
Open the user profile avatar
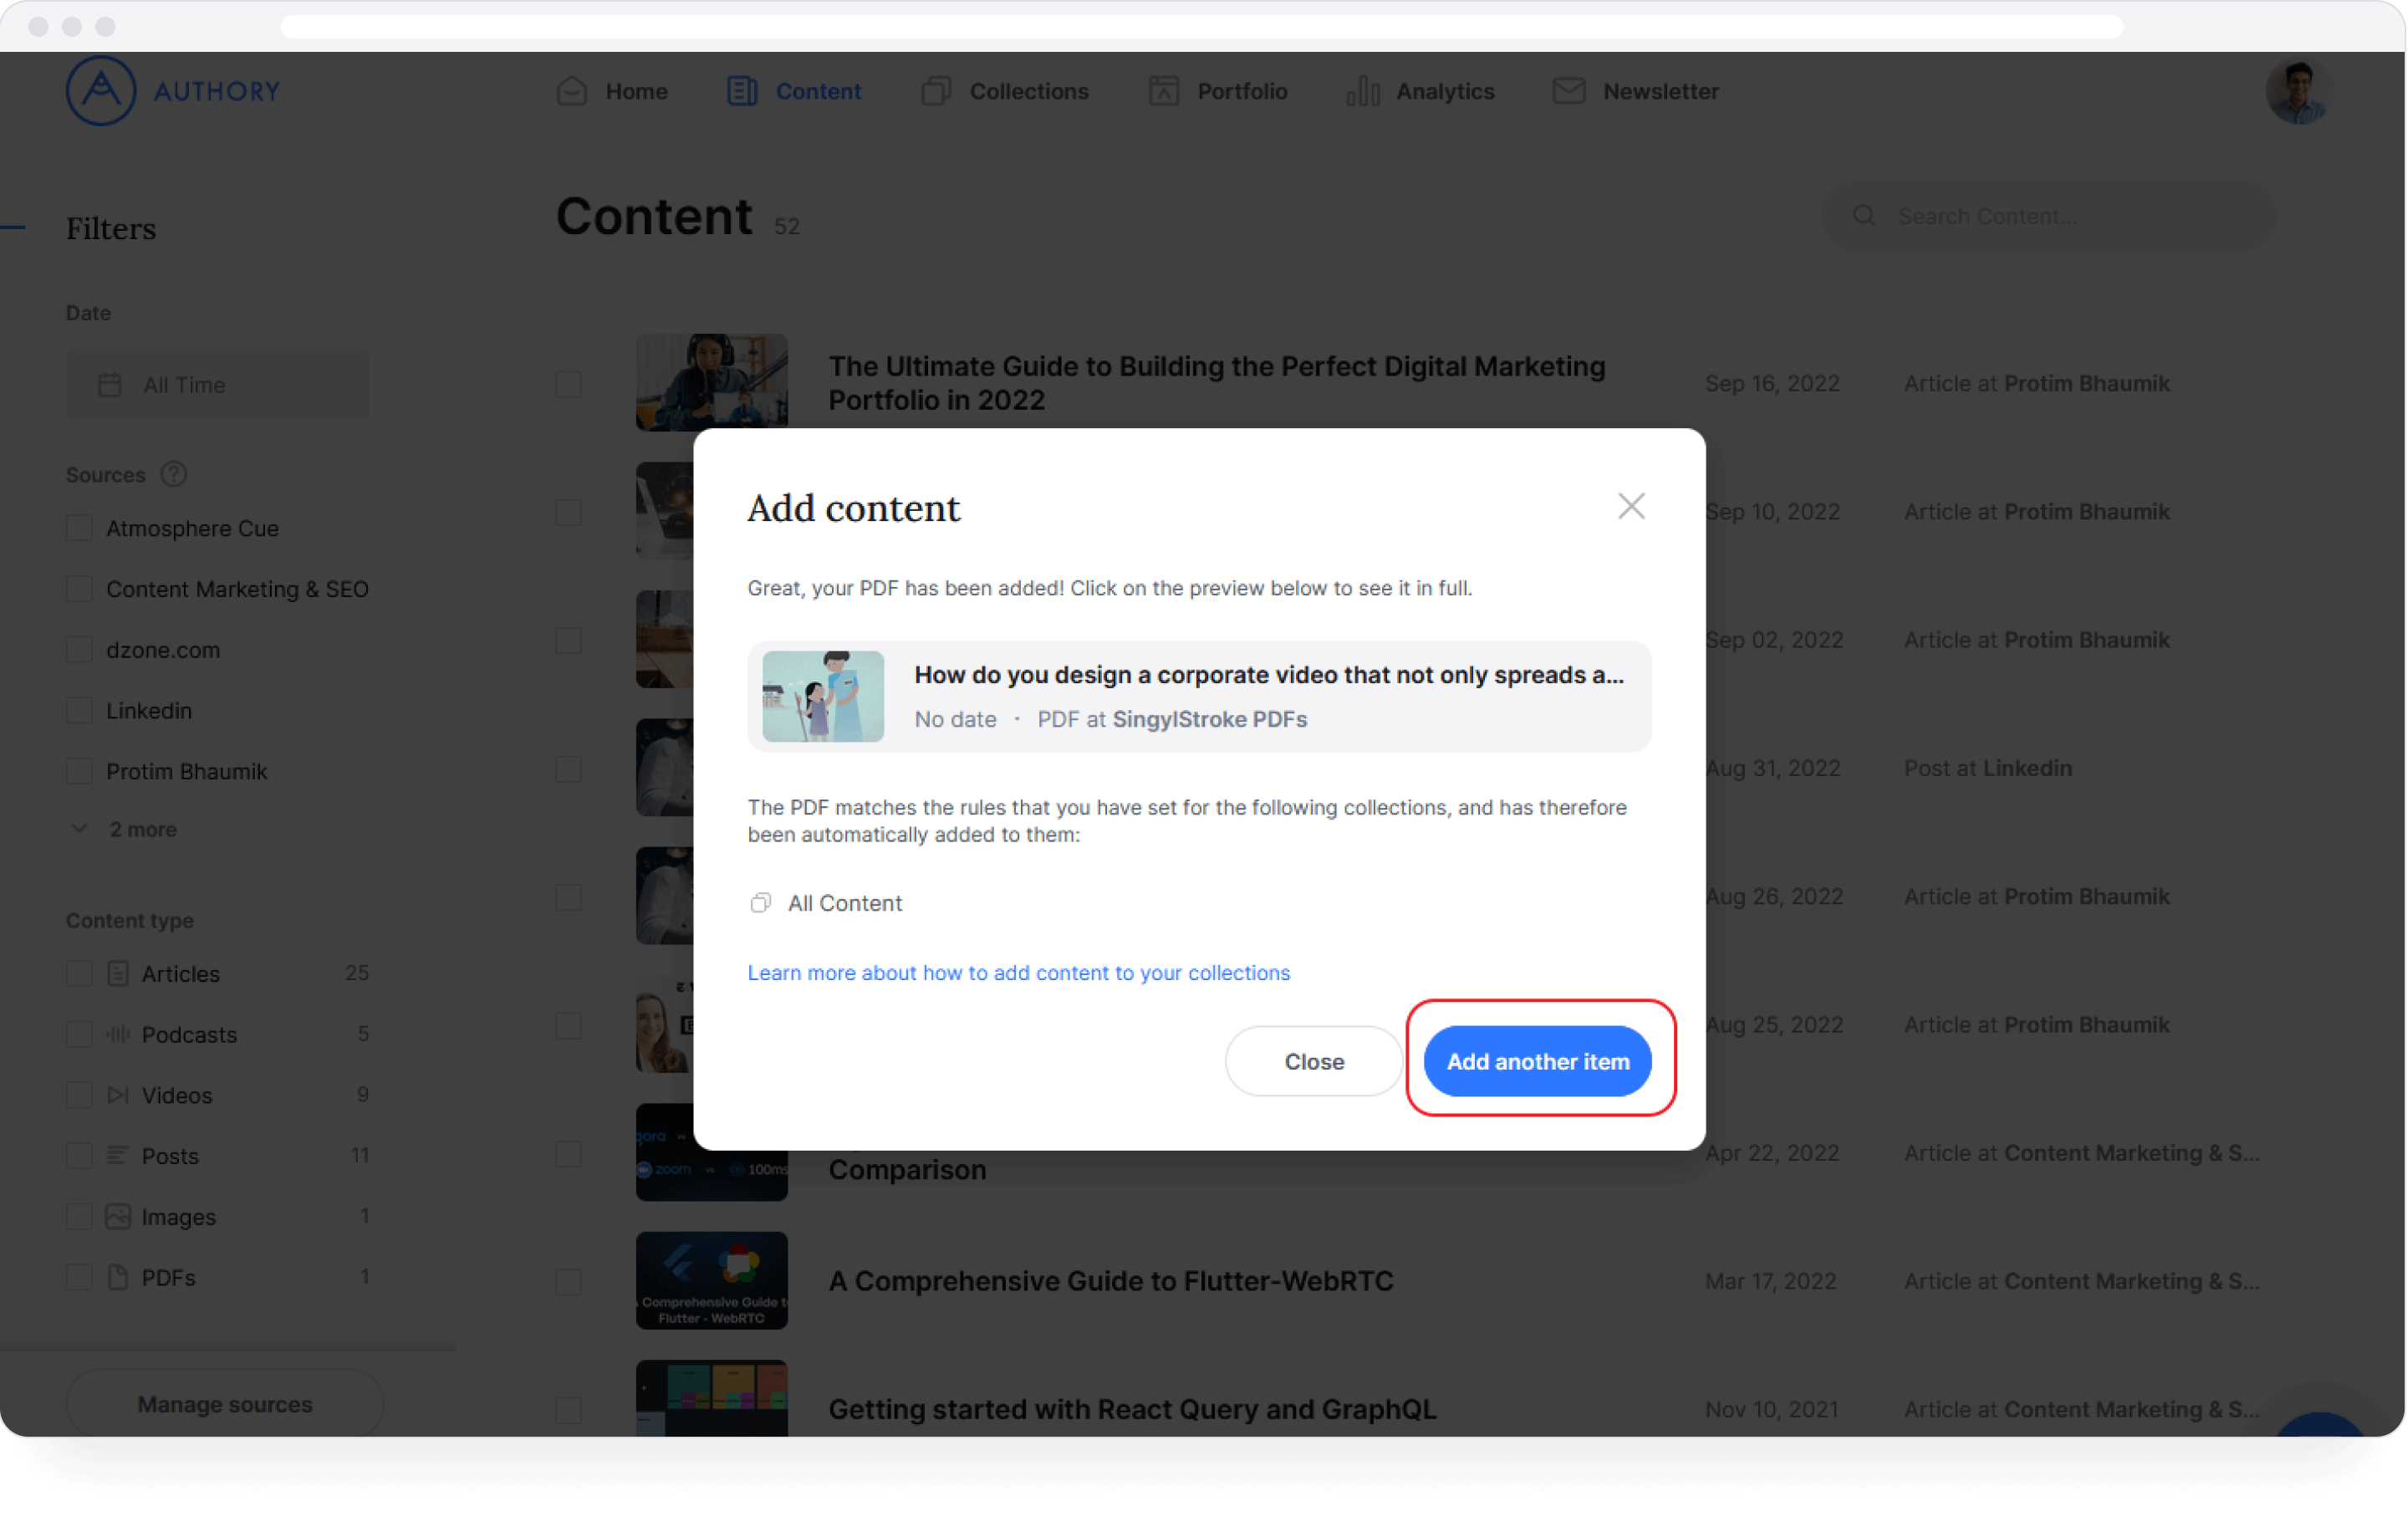click(2298, 91)
